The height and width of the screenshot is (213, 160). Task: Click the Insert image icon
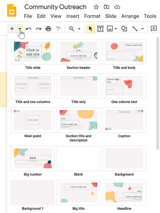click(110, 29)
